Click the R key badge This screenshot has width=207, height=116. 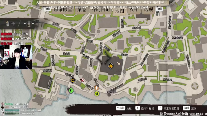pyautogui.click(x=137, y=108)
